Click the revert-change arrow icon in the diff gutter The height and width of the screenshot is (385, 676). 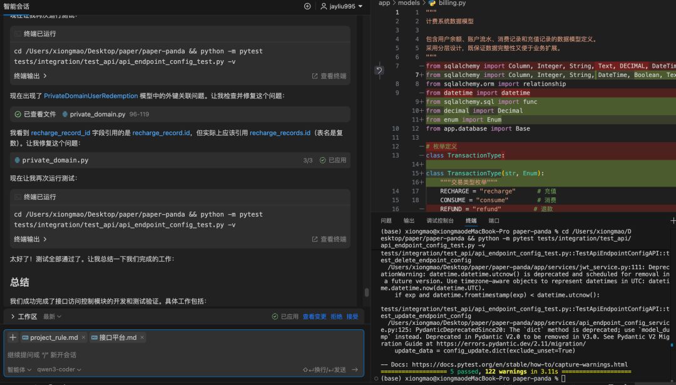379,70
